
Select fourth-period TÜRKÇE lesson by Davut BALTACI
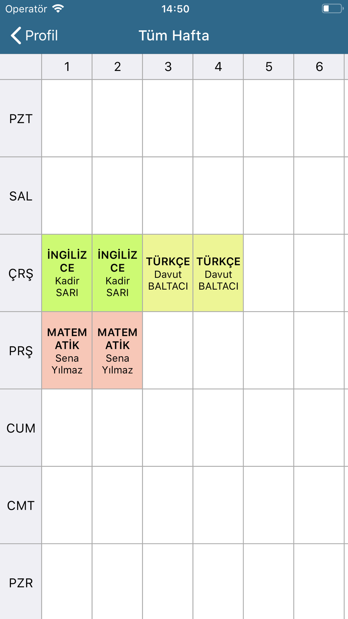click(x=218, y=273)
